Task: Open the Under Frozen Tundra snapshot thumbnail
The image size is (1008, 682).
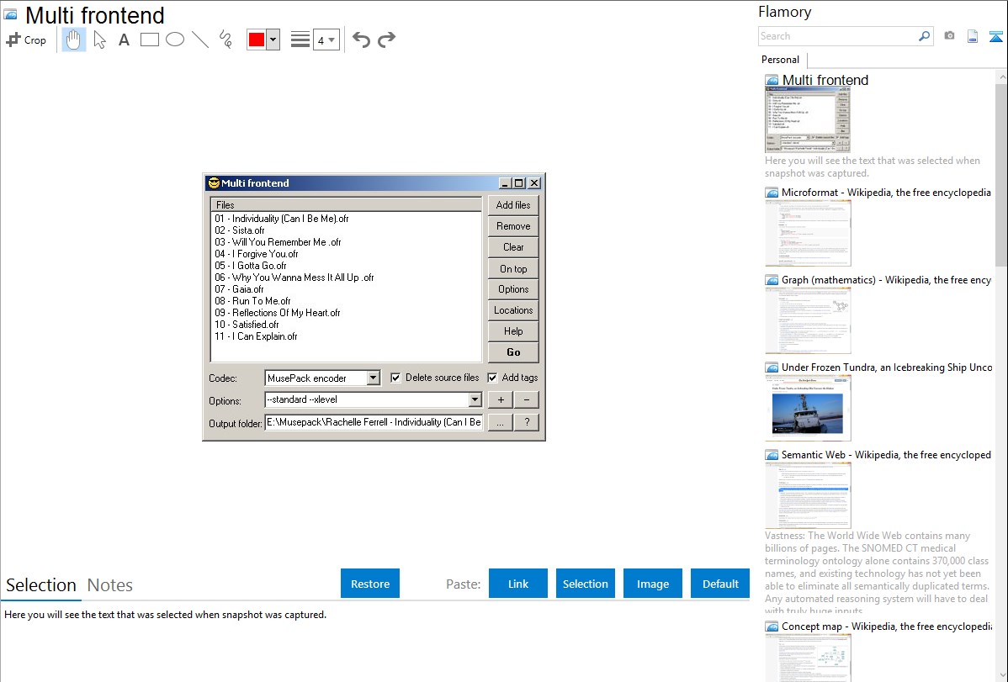Action: click(808, 408)
